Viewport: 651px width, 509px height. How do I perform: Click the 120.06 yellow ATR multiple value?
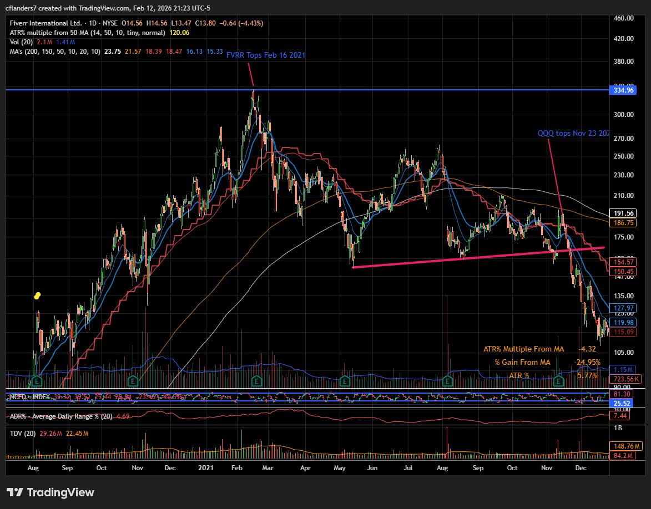pyautogui.click(x=179, y=33)
